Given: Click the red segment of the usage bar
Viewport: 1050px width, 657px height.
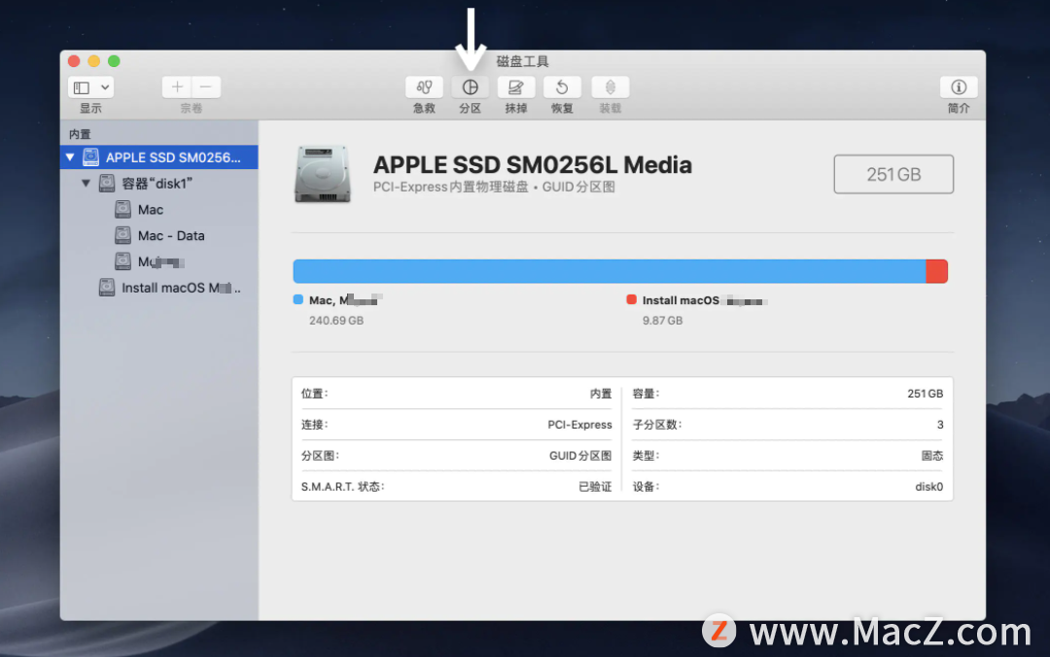Looking at the screenshot, I should [x=937, y=271].
